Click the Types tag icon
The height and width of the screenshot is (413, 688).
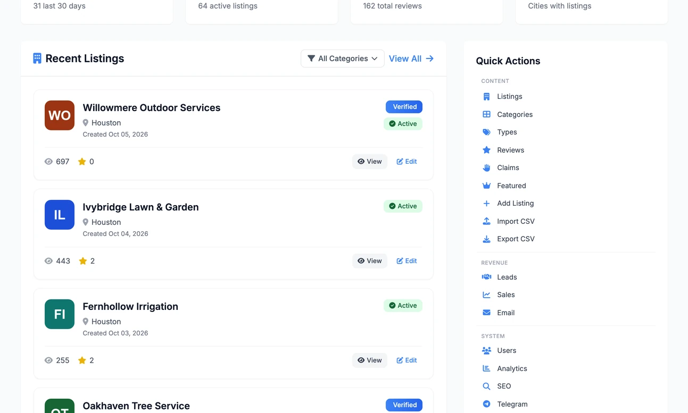(x=486, y=132)
